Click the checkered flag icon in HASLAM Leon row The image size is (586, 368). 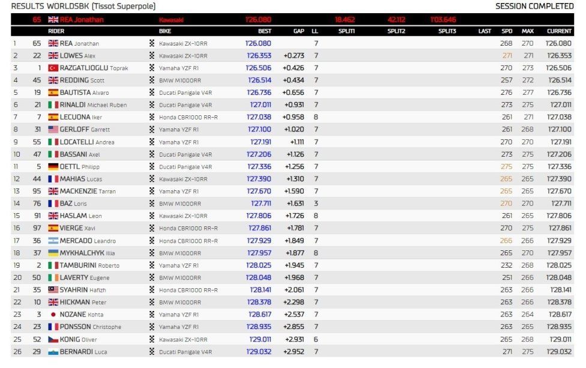152,216
